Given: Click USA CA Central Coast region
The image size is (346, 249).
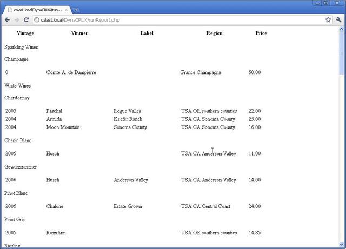Looking at the screenshot, I should pyautogui.click(x=205, y=206).
